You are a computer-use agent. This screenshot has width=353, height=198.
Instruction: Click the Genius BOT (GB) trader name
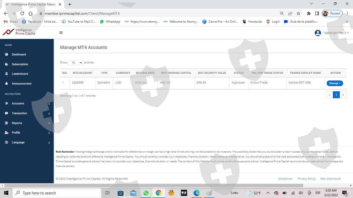pos(300,82)
